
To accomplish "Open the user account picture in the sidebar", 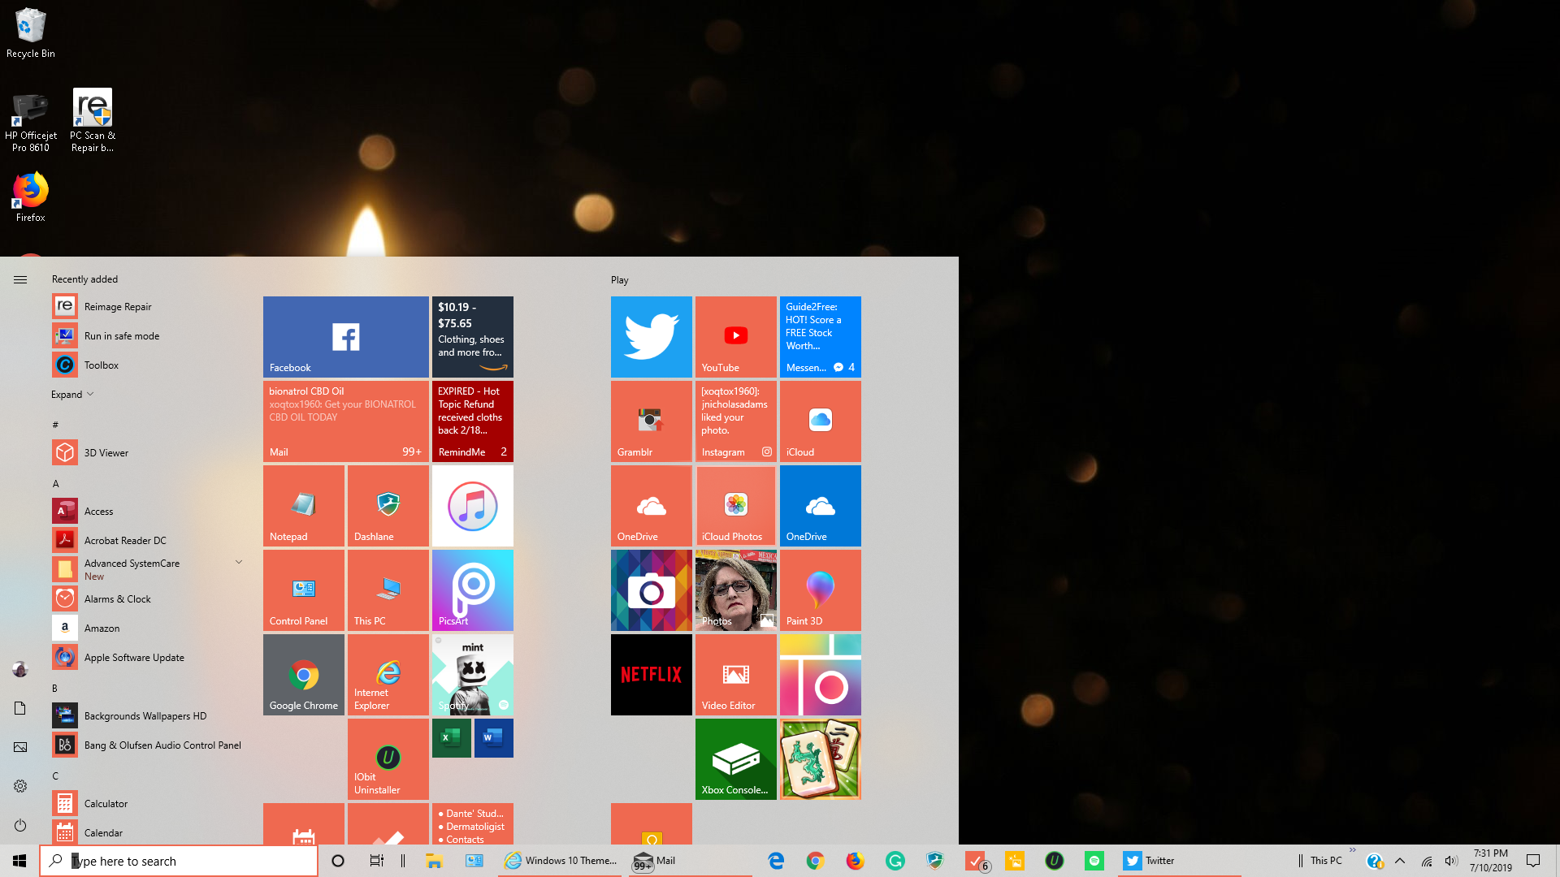I will [x=19, y=668].
